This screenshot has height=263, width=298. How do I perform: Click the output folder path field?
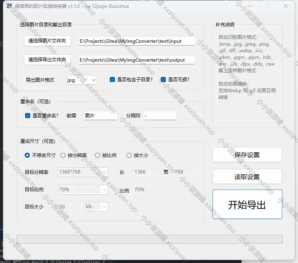coord(136,60)
